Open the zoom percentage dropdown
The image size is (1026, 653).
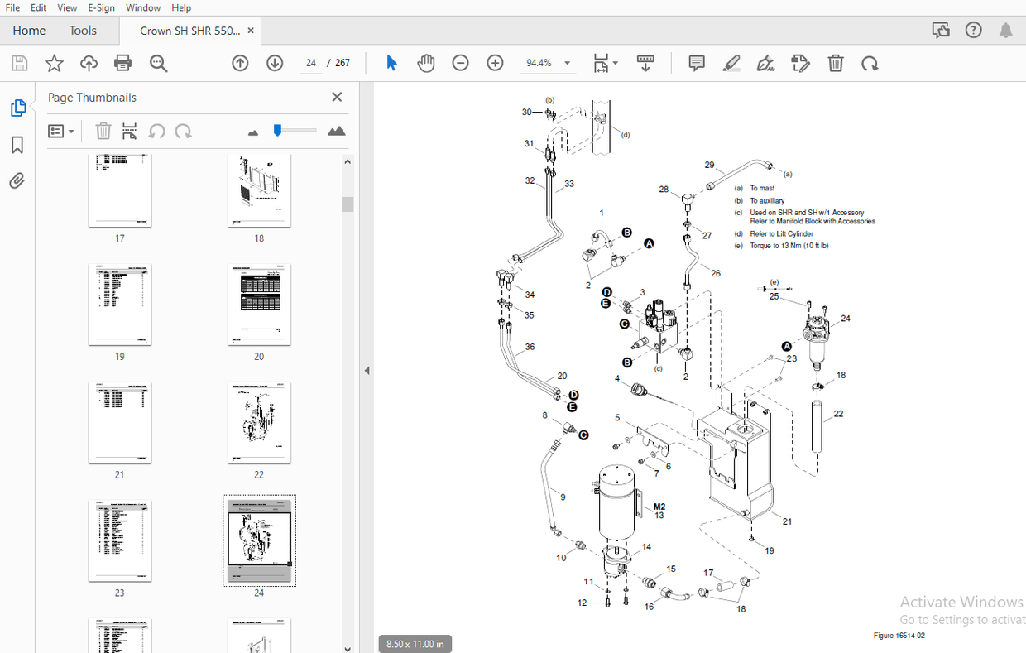coord(567,62)
